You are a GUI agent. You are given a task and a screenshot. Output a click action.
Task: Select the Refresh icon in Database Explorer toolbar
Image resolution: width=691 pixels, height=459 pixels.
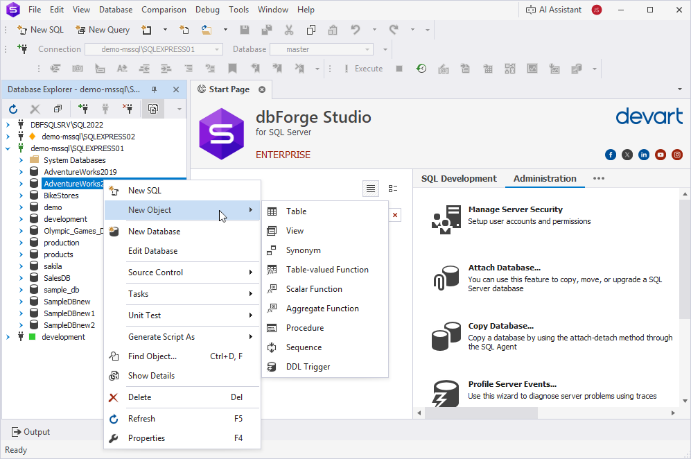tap(12, 108)
